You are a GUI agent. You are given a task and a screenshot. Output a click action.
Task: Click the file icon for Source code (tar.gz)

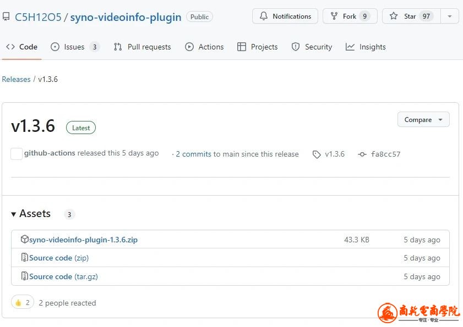[x=25, y=276]
